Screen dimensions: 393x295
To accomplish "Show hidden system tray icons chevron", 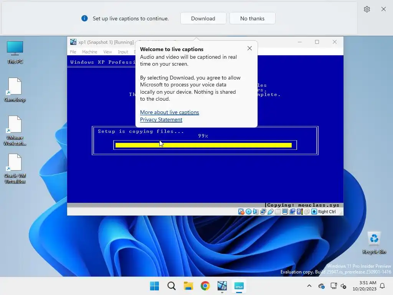I will tap(309, 286).
